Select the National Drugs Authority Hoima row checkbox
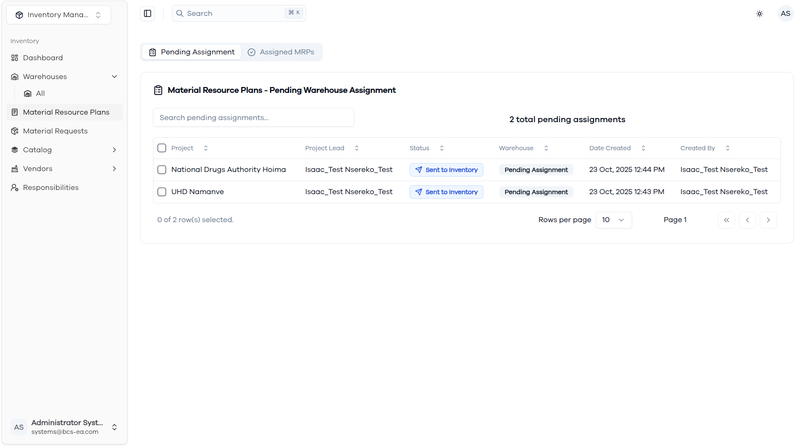The width and height of the screenshot is (799, 446). point(162,170)
